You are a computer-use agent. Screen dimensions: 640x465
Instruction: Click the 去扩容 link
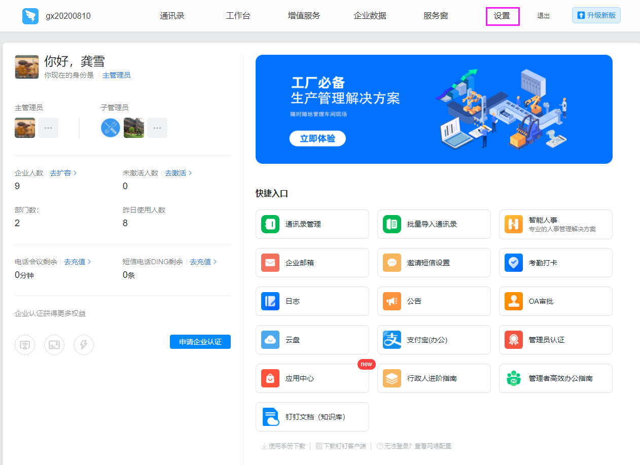[x=60, y=173]
